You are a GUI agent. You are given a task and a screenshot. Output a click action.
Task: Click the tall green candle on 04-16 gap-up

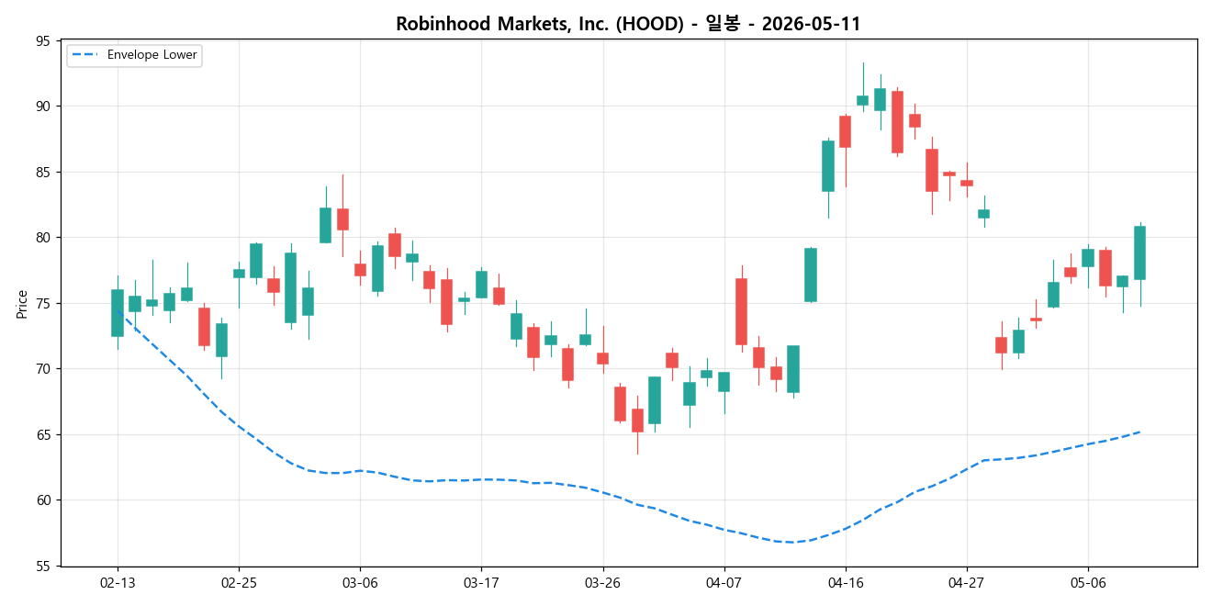point(828,166)
